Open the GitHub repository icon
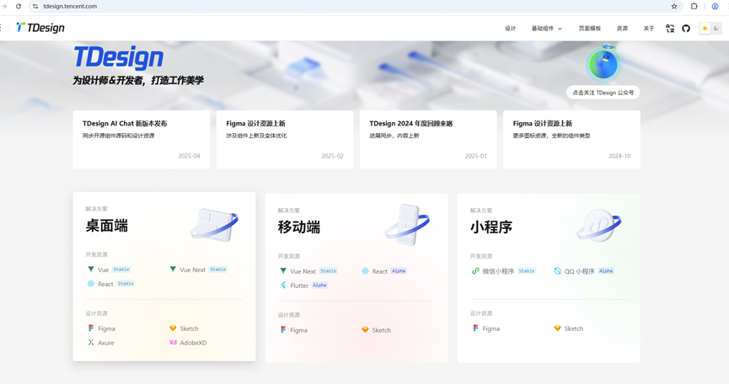 click(686, 29)
